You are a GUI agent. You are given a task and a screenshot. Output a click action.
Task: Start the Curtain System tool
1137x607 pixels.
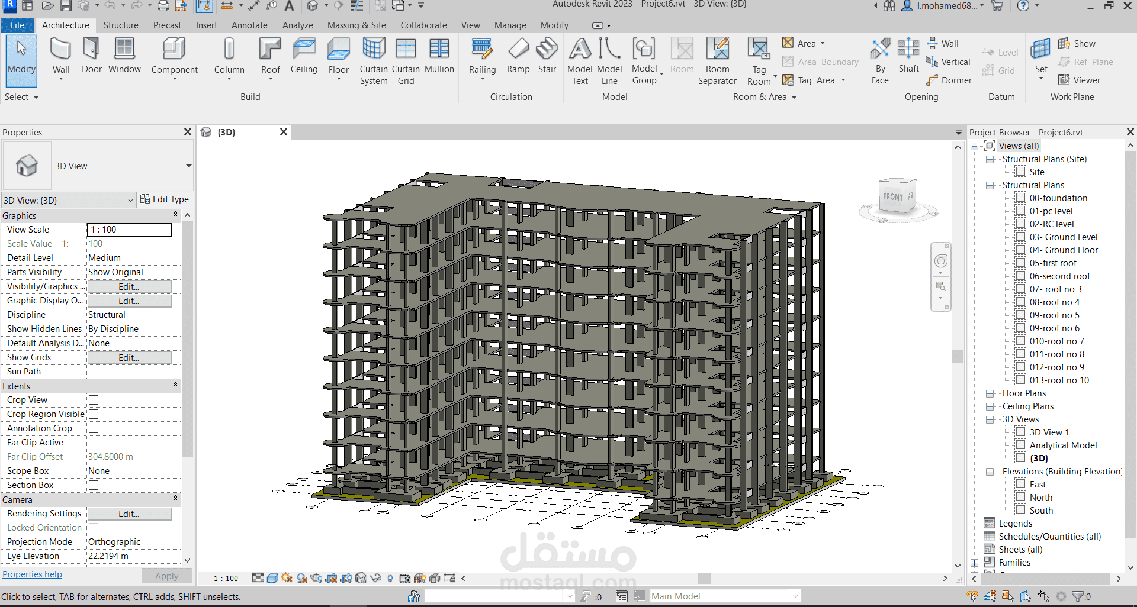(x=374, y=61)
